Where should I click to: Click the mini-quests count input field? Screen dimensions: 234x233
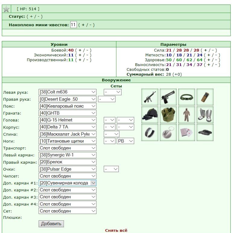tap(73, 25)
